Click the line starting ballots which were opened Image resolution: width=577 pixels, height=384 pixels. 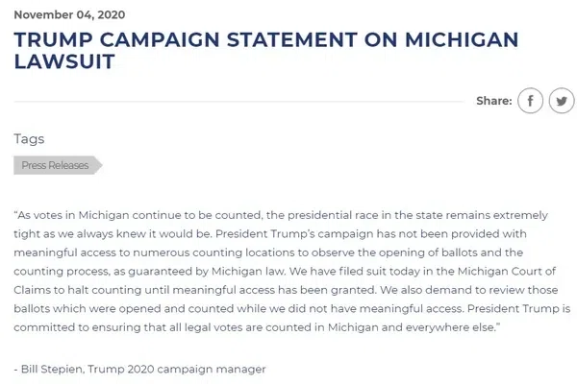click(x=291, y=309)
